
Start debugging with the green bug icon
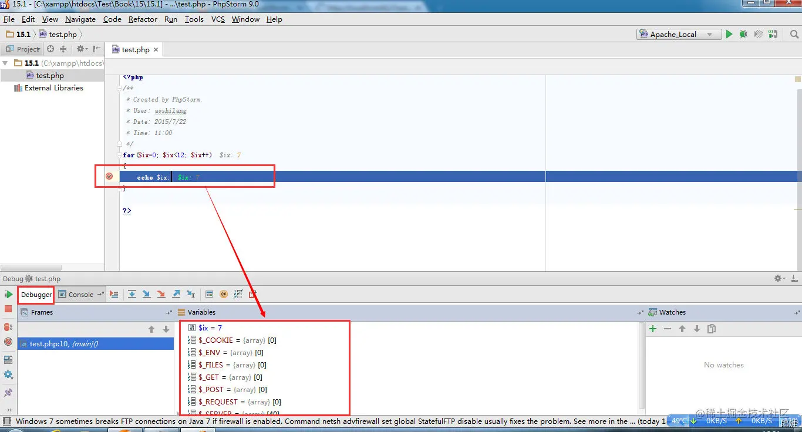[x=743, y=35]
